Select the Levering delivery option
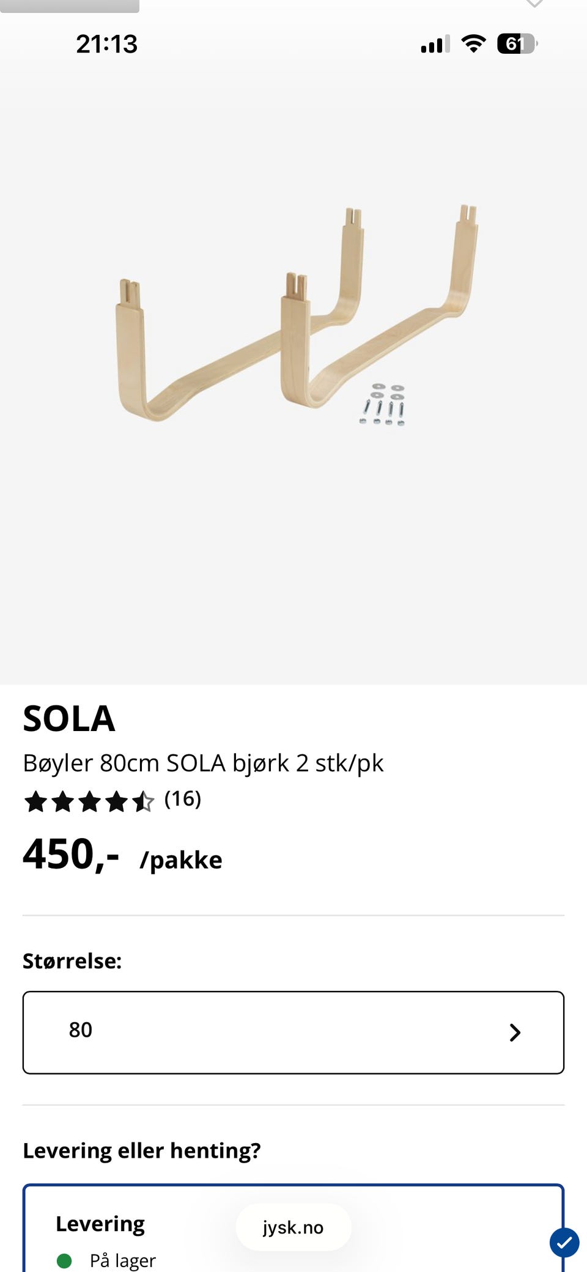 click(293, 1229)
